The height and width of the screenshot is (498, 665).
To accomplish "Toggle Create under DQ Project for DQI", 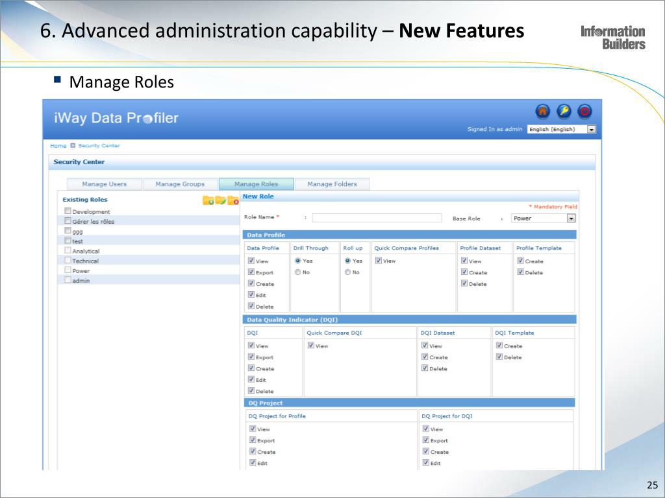I will click(x=426, y=451).
